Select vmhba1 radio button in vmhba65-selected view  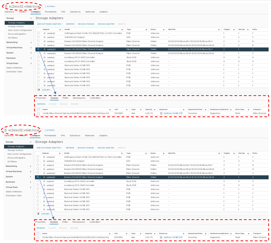click(38, 185)
